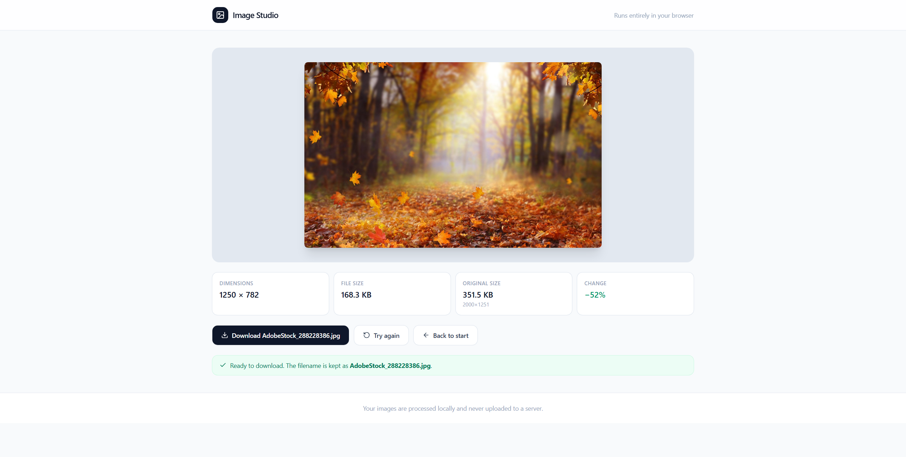Click the Image Studio logo icon
Screen dimensions: 906x457
point(220,15)
